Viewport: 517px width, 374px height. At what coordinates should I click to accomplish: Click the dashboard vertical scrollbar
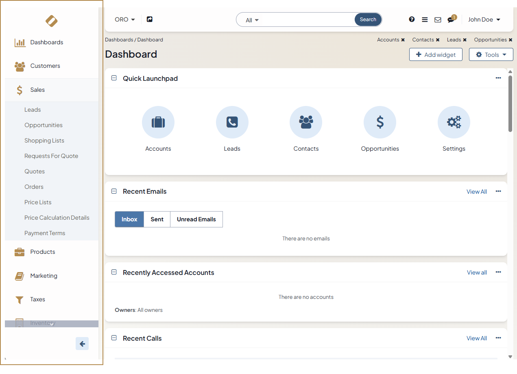click(x=510, y=104)
